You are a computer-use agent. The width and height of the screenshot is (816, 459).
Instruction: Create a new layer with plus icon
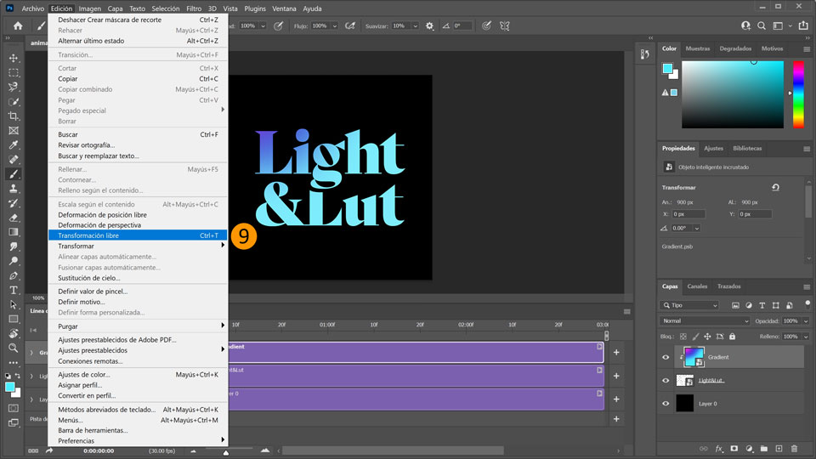(779, 448)
